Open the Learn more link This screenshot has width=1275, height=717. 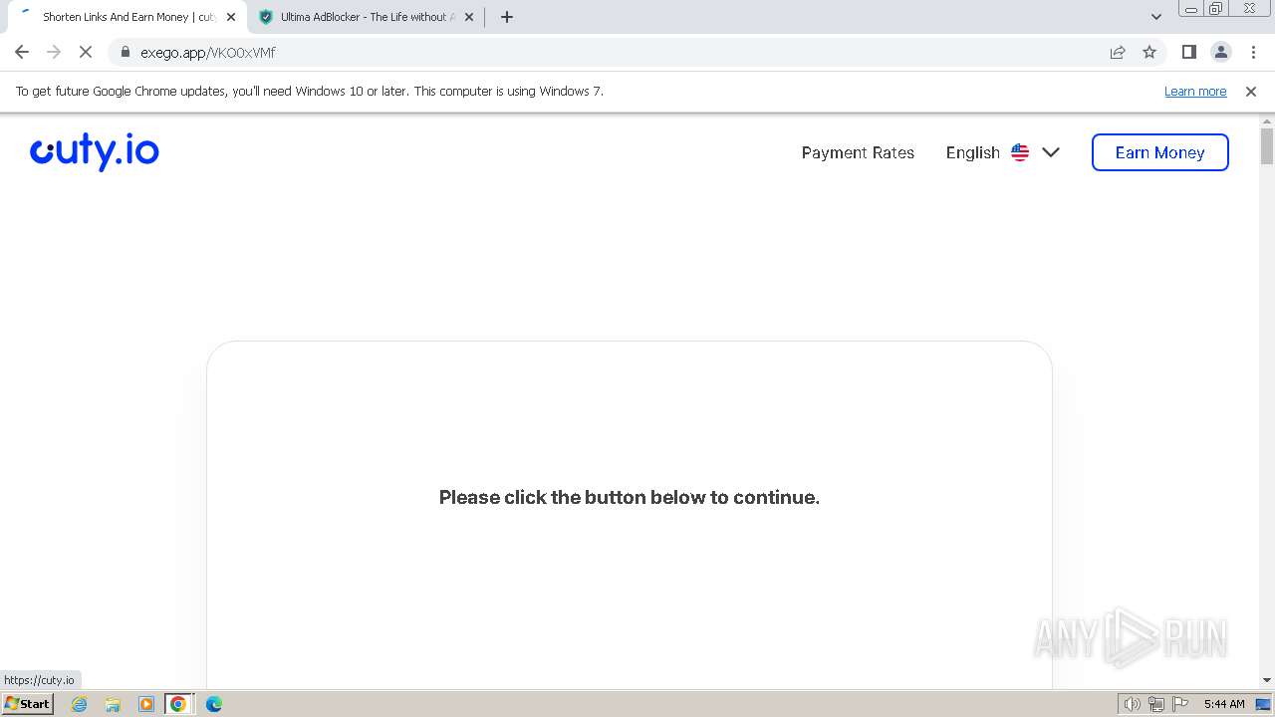point(1195,91)
